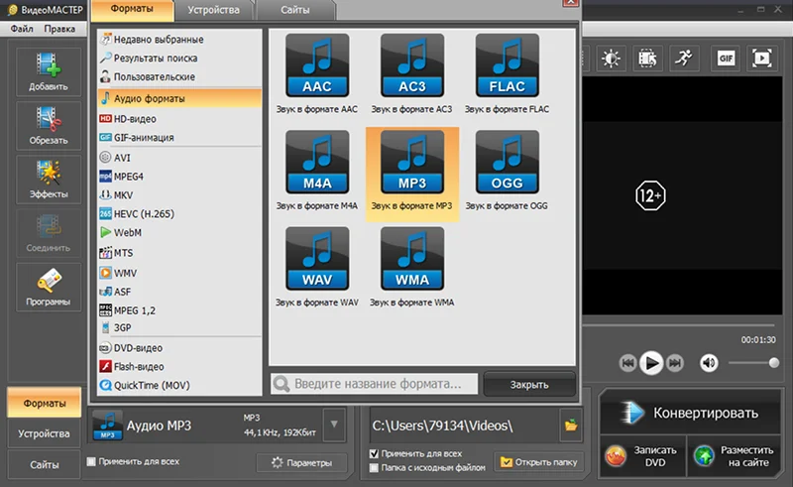Select MPEG4 format category
Image resolution: width=793 pixels, height=487 pixels.
(179, 177)
